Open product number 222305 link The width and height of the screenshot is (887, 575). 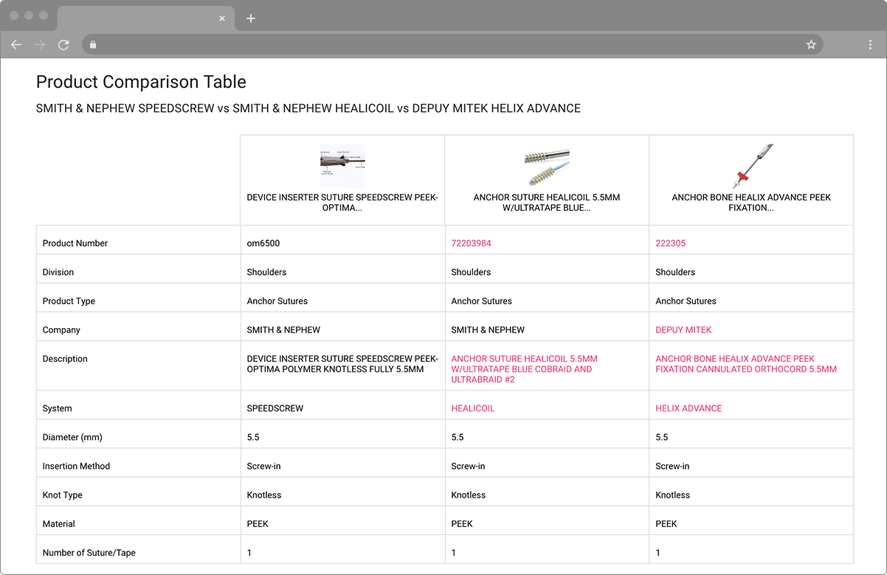(670, 243)
